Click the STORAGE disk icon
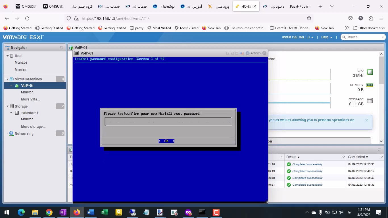 click(x=370, y=100)
